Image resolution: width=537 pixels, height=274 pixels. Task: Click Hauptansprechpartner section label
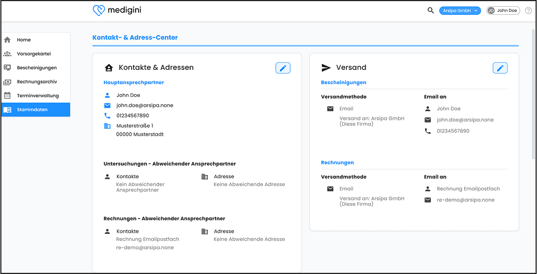coord(133,82)
